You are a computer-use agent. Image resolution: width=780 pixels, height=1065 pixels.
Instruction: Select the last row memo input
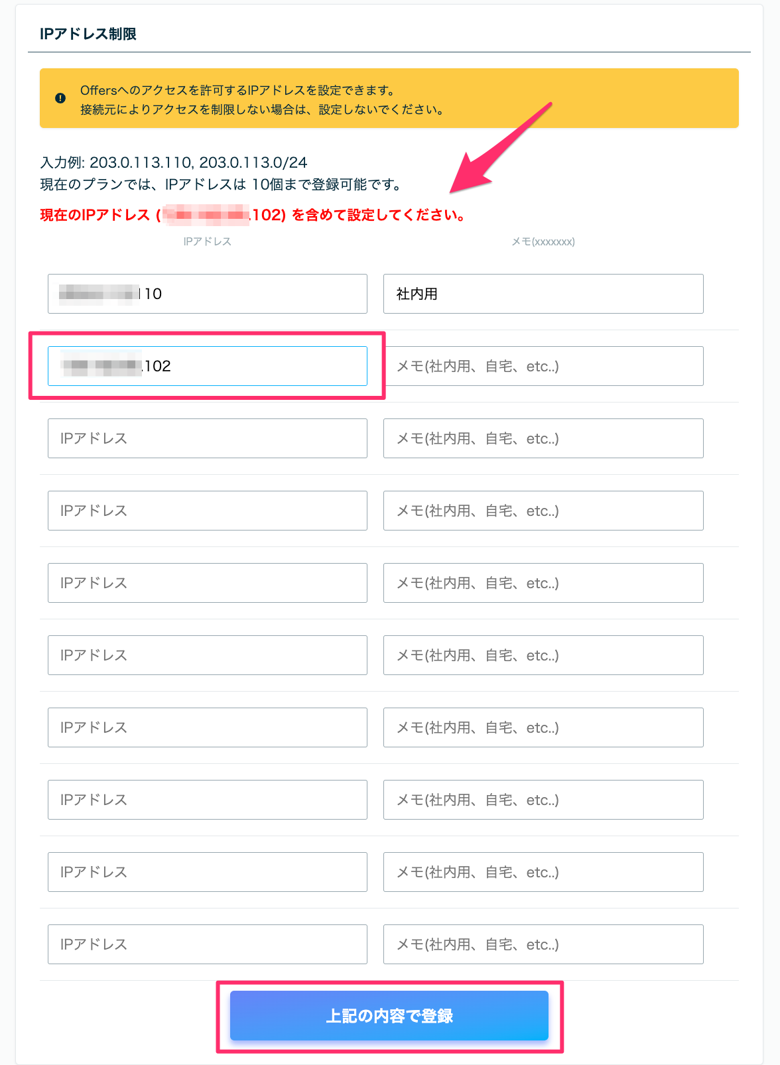pyautogui.click(x=543, y=944)
